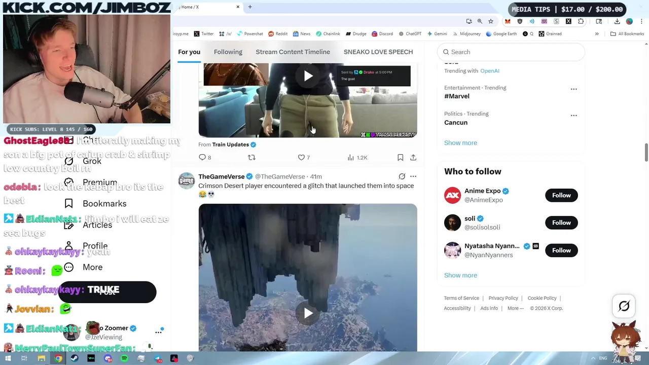The width and height of the screenshot is (649, 365).
Task: Open TheGameVerse profile avatar
Action: click(x=186, y=180)
